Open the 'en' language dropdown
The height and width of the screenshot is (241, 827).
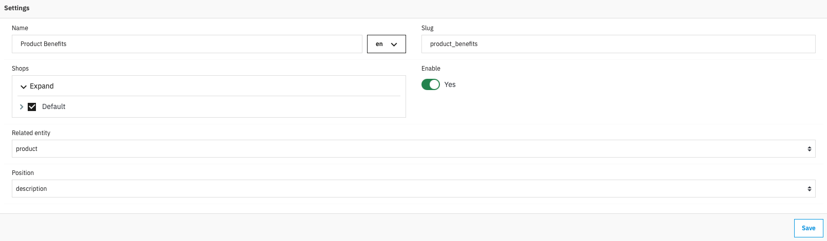tap(386, 44)
